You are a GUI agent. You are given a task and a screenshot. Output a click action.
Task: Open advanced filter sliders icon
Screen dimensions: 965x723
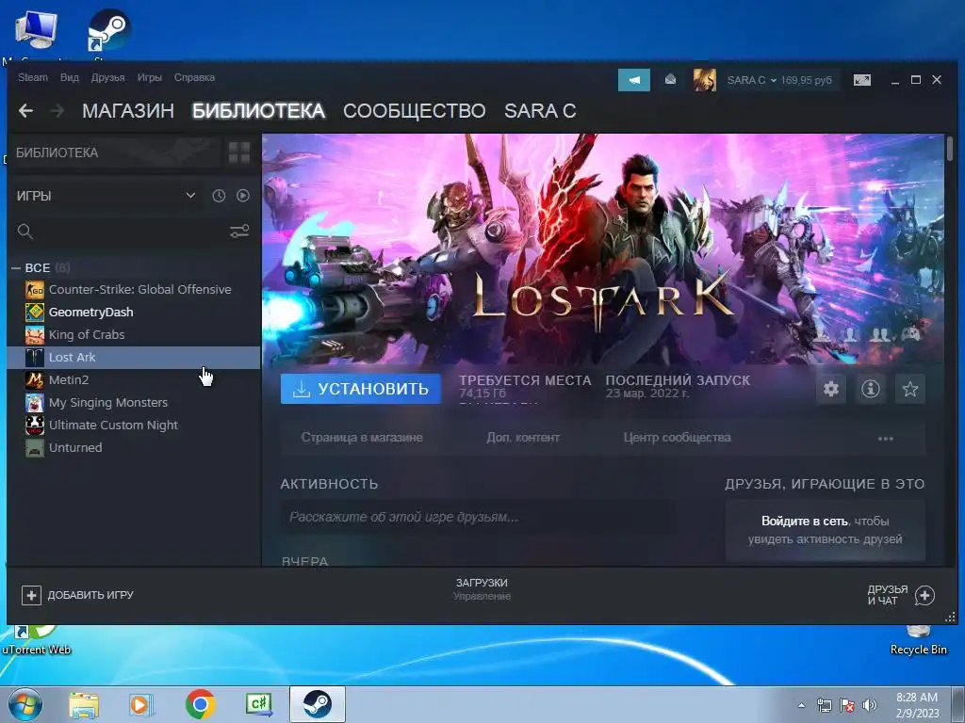point(239,232)
